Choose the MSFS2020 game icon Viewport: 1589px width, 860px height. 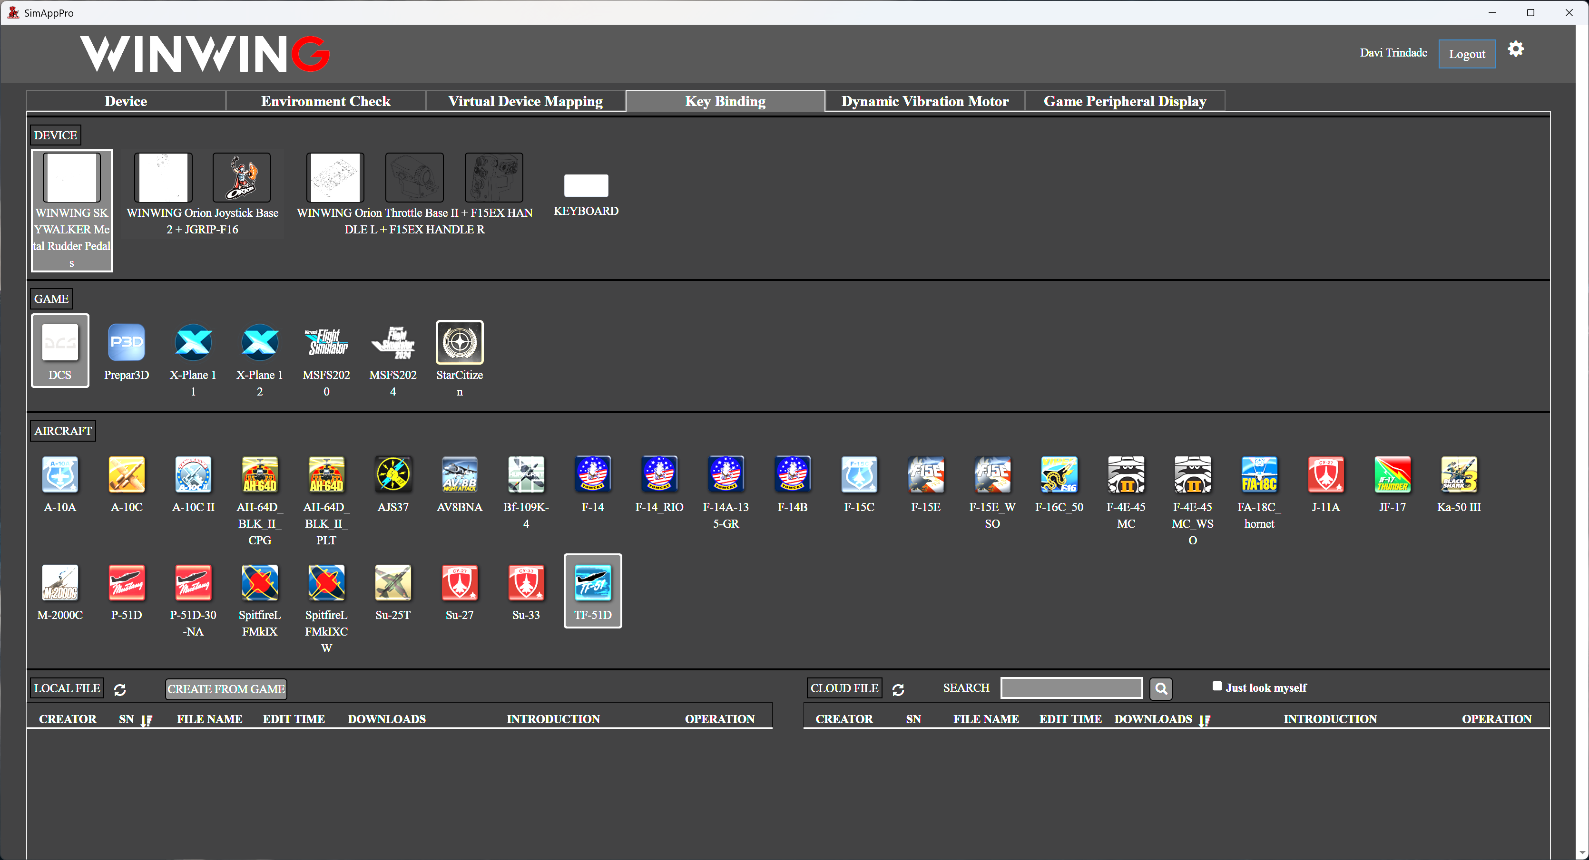(326, 342)
